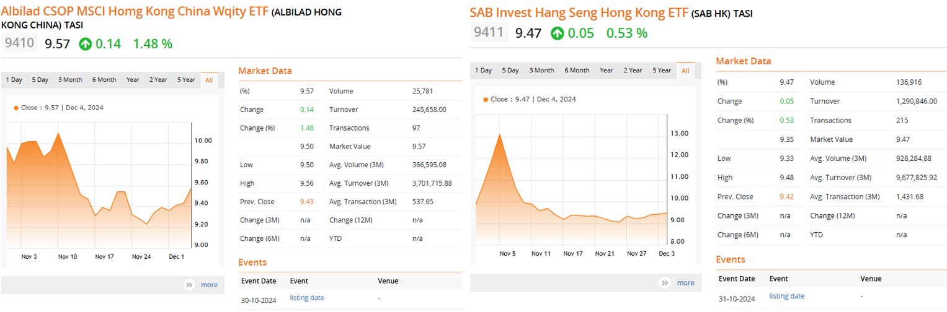Click Market Data heading in SAB HK panel
The height and width of the screenshot is (312, 947).
click(744, 61)
